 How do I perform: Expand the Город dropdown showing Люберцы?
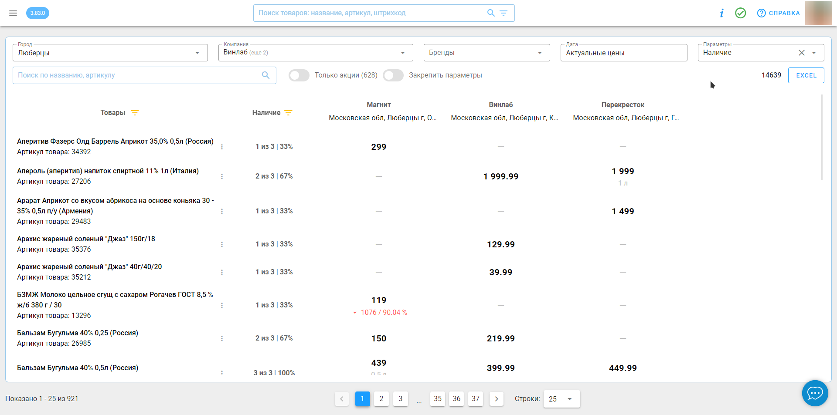[110, 53]
